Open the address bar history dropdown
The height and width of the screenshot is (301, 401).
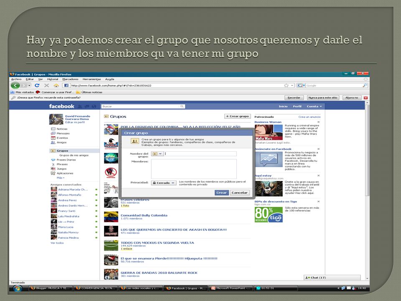[x=292, y=85]
